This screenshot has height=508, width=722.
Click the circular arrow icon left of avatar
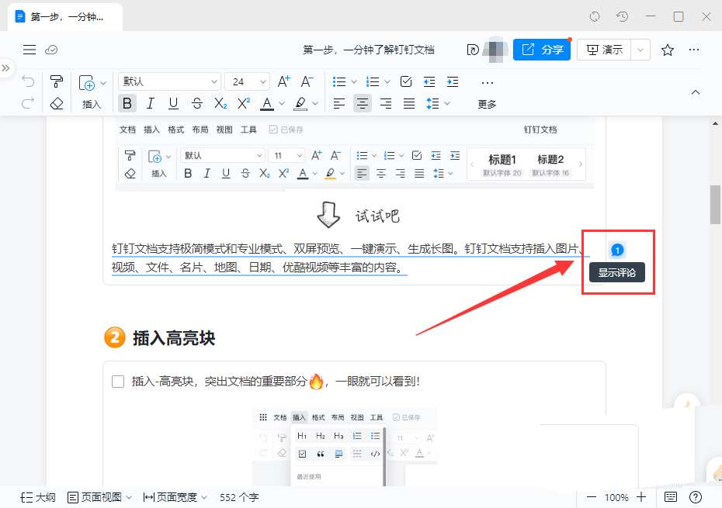point(473,50)
